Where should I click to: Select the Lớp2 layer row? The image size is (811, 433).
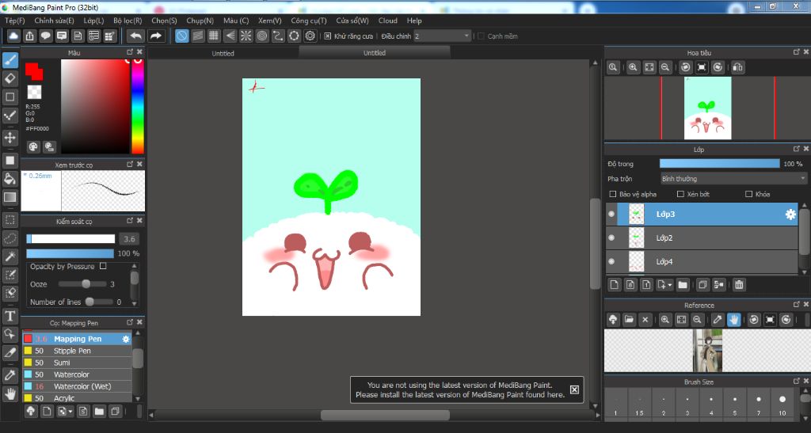702,237
